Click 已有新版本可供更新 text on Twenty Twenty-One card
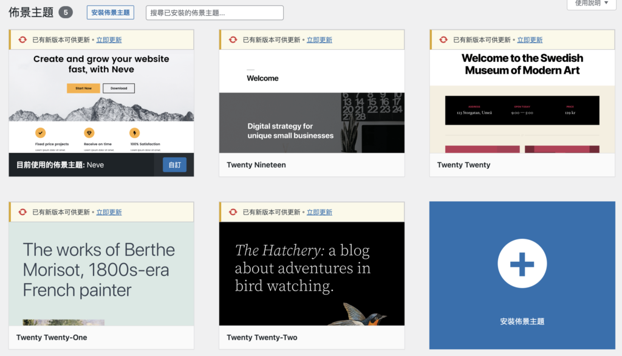Image resolution: width=622 pixels, height=356 pixels. 61,212
